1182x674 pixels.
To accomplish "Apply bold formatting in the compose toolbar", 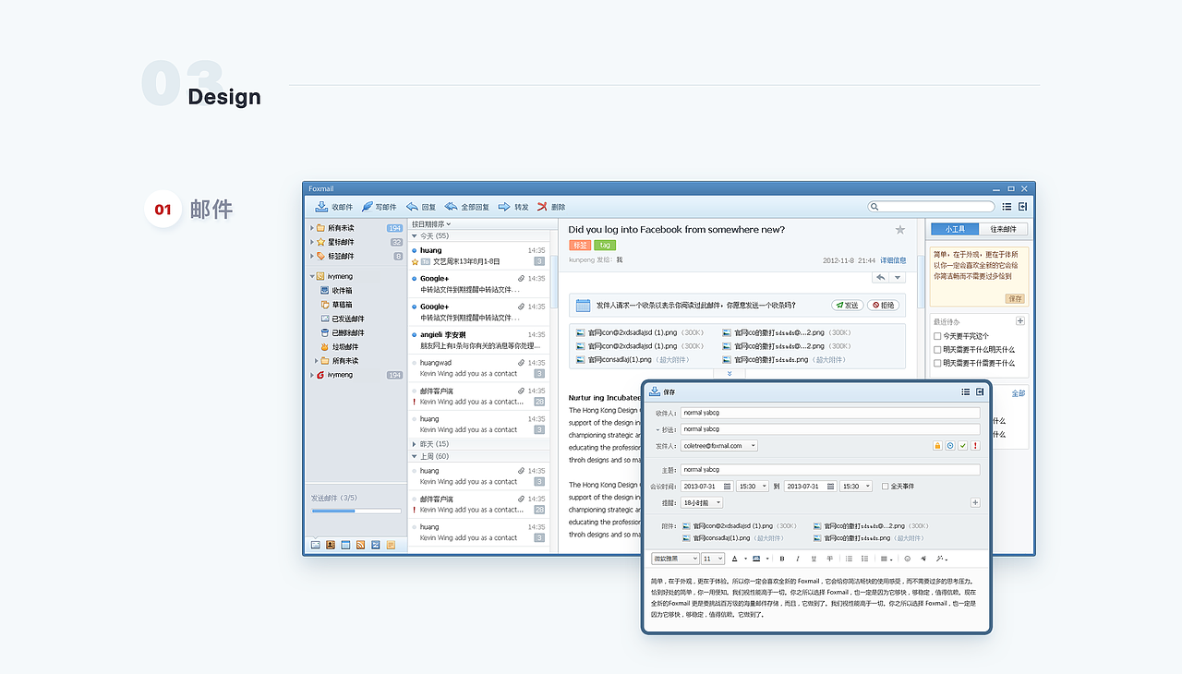I will tap(780, 559).
